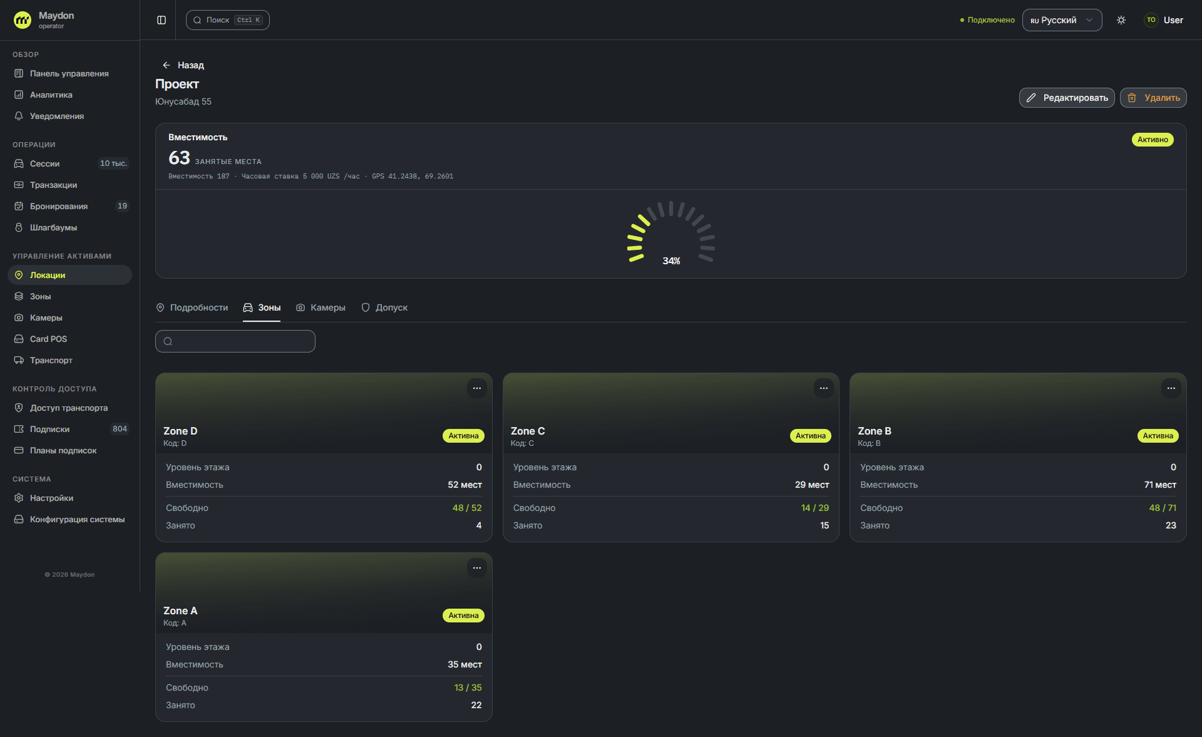Click the Активно status badge
1202x737 pixels.
pos(1153,140)
